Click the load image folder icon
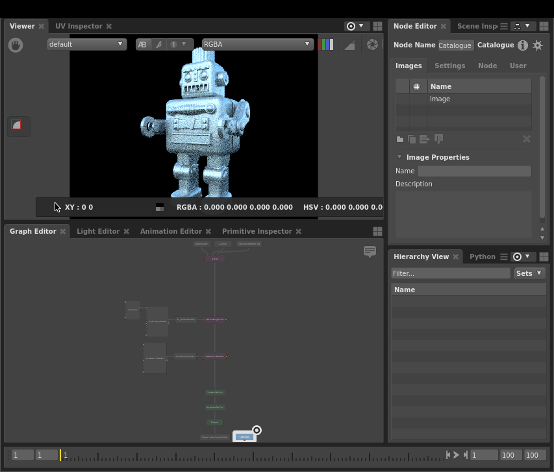The width and height of the screenshot is (554, 472). point(400,139)
